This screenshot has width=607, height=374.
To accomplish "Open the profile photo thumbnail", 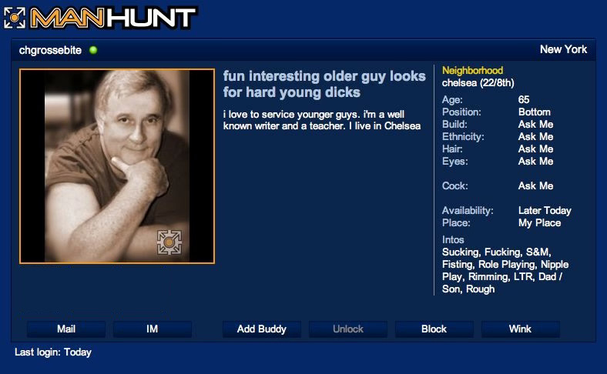I will pyautogui.click(x=117, y=166).
